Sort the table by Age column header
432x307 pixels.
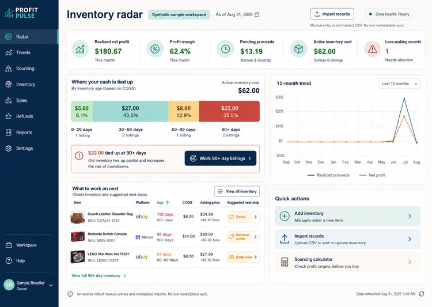click(x=163, y=203)
